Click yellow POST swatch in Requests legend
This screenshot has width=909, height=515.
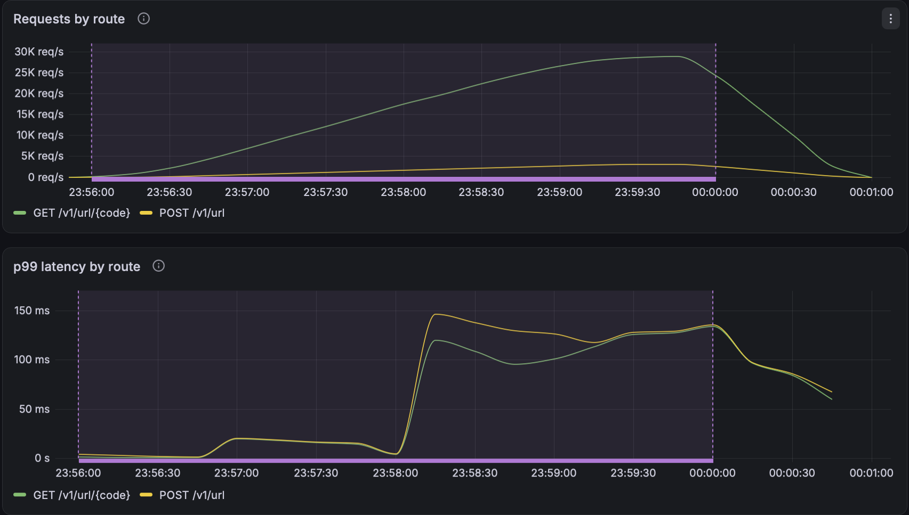(x=146, y=213)
